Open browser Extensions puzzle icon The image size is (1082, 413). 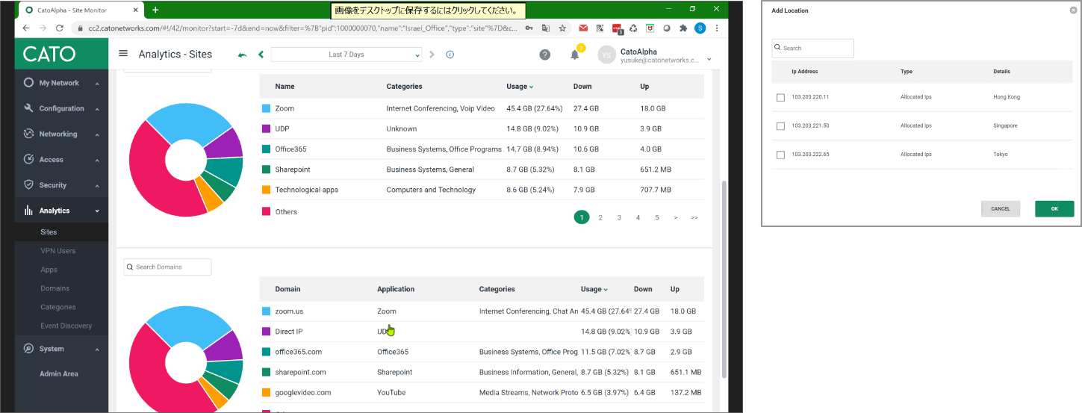[683, 28]
